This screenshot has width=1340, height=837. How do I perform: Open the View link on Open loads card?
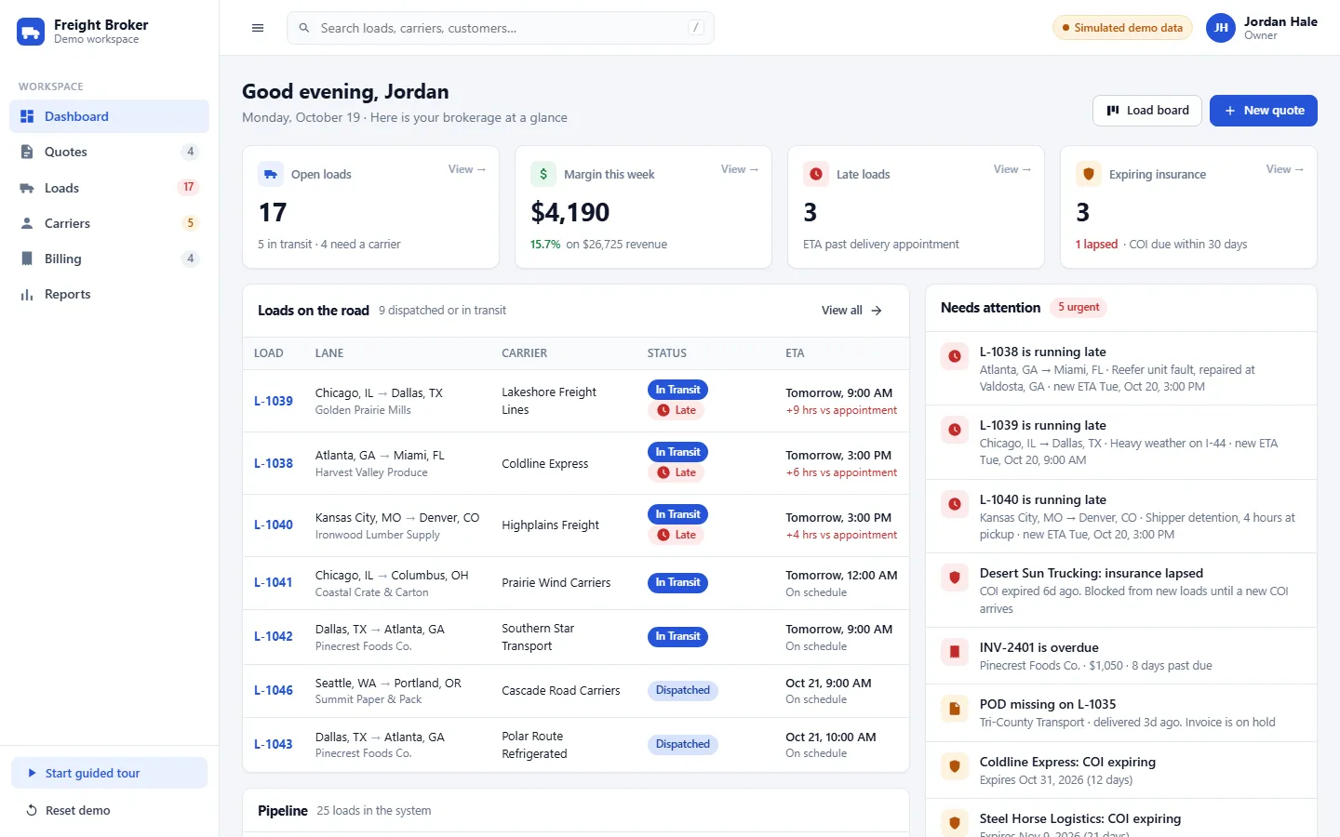click(x=466, y=169)
